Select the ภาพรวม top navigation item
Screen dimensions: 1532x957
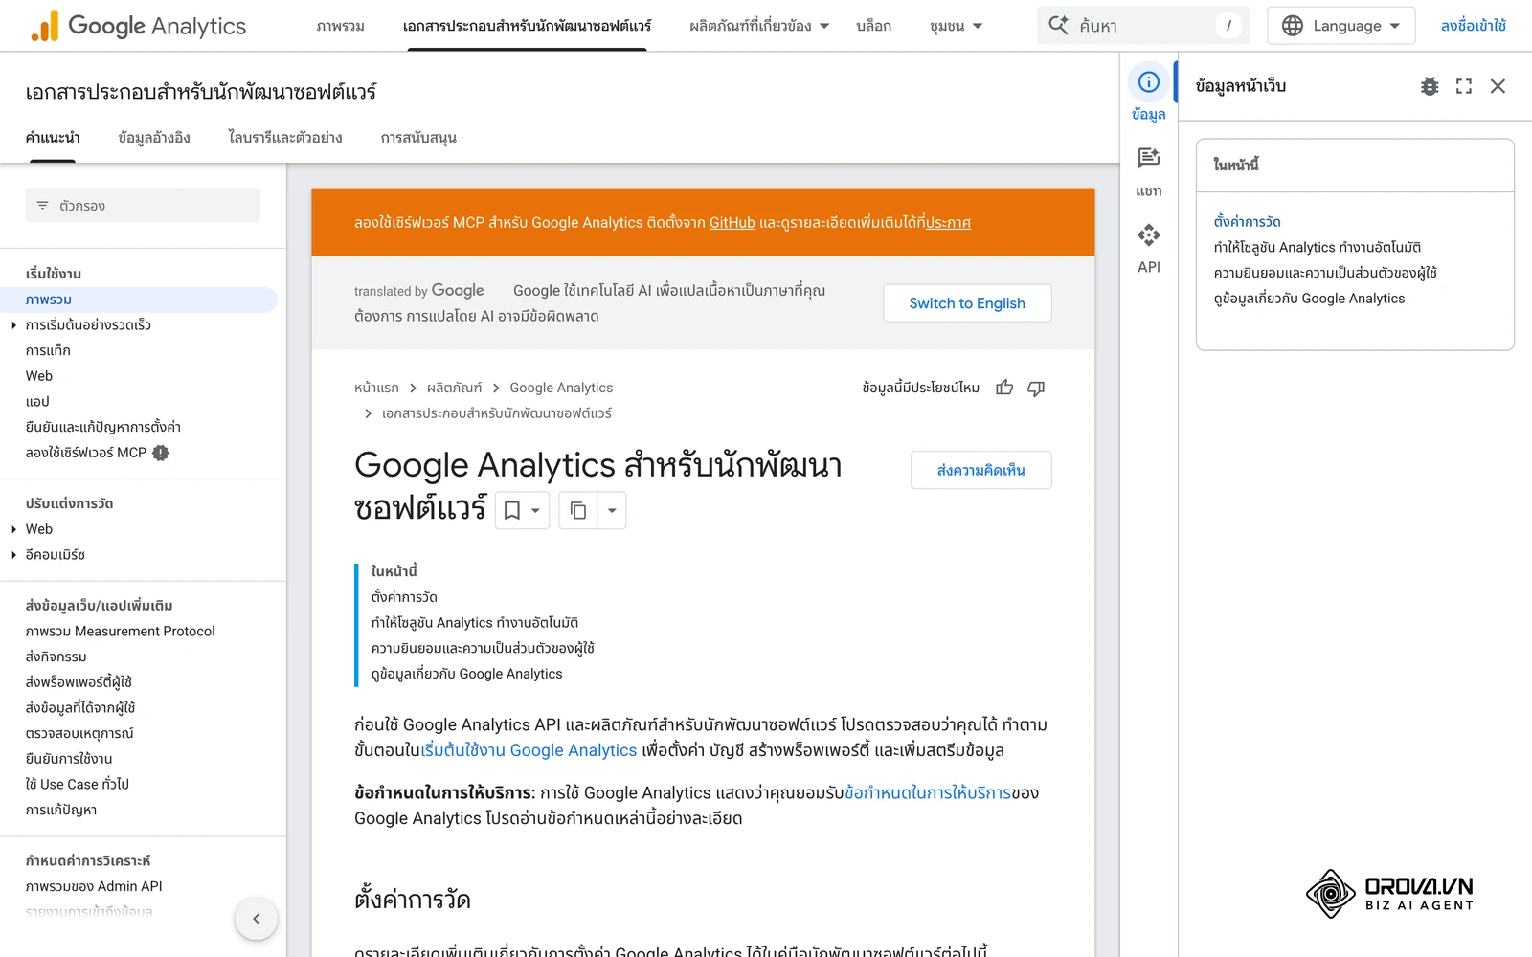click(340, 26)
